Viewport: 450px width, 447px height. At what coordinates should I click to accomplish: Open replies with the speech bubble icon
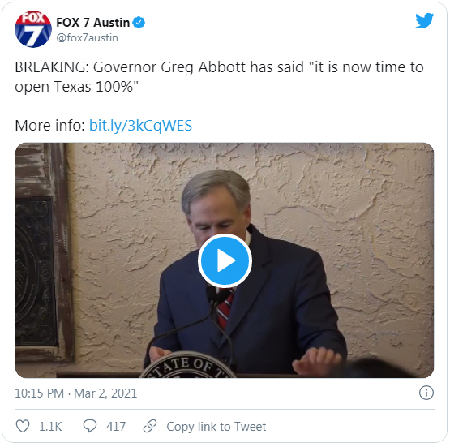tap(90, 426)
